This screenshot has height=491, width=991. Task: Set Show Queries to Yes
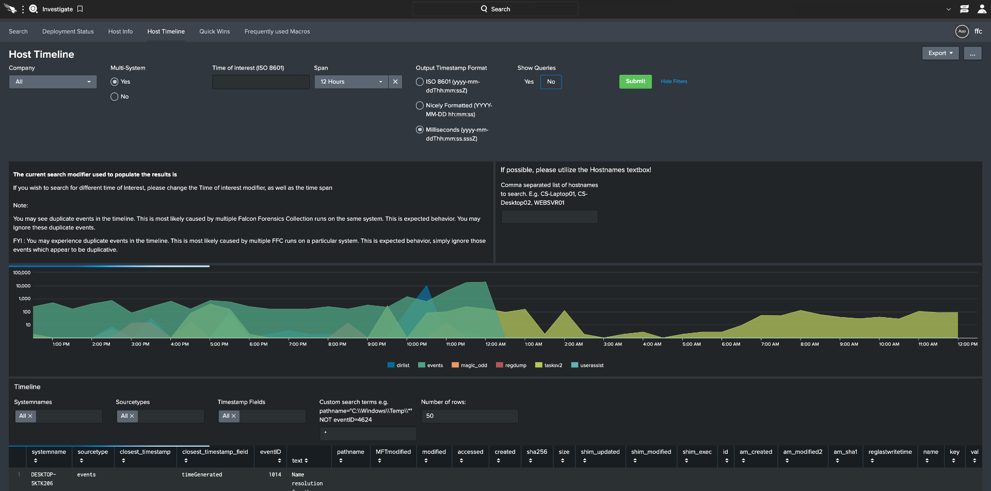[529, 81]
